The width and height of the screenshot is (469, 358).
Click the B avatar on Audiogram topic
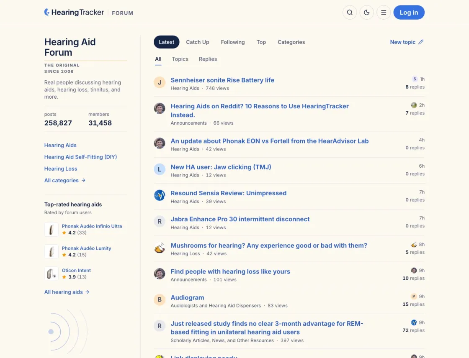(160, 299)
